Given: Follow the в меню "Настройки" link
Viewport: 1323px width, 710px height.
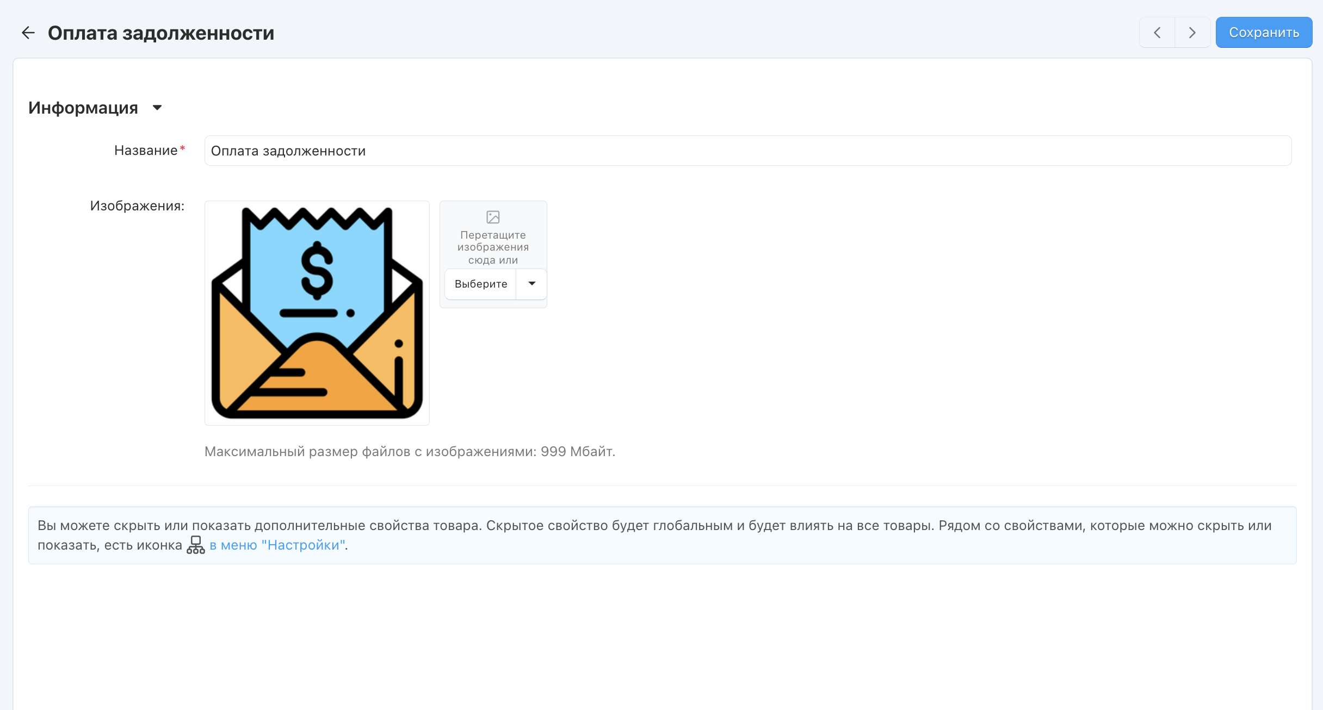Looking at the screenshot, I should coord(277,545).
